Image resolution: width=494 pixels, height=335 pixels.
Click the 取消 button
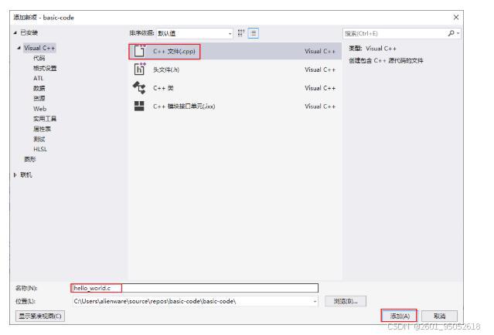click(x=439, y=316)
